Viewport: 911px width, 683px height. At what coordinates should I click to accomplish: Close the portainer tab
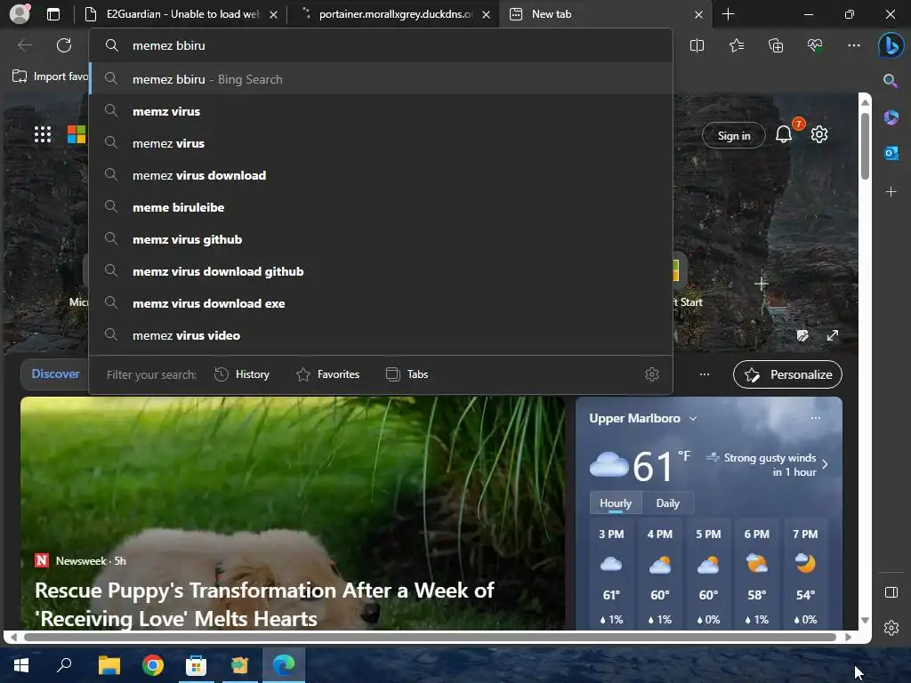pos(487,14)
